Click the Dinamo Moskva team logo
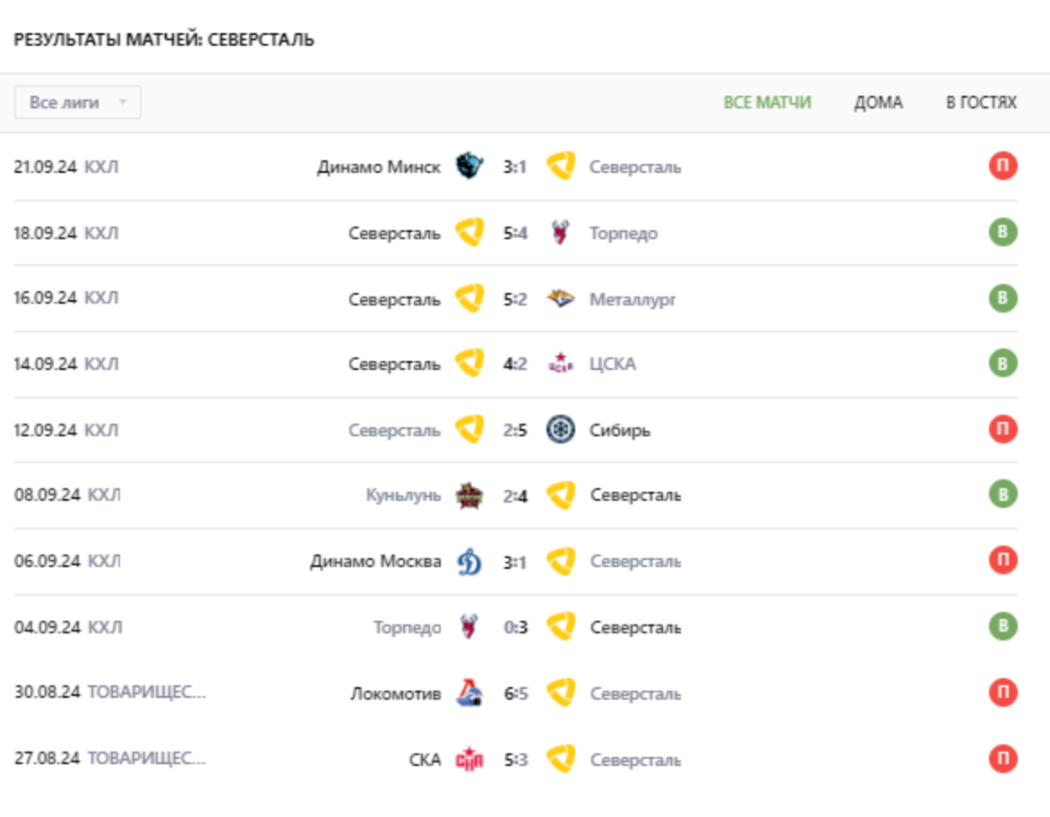 [469, 562]
